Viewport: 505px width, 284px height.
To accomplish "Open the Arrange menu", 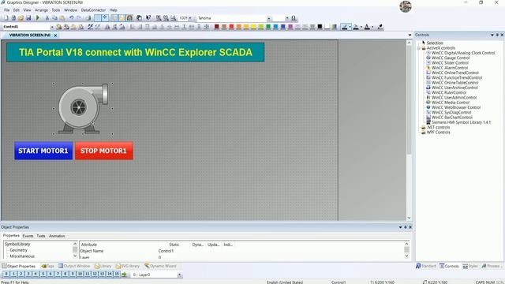I will (x=41, y=10).
